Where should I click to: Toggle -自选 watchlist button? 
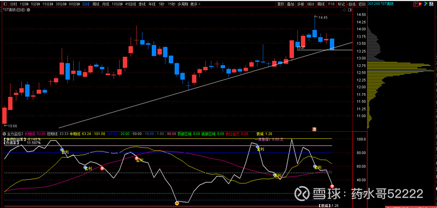[x=351, y=4]
